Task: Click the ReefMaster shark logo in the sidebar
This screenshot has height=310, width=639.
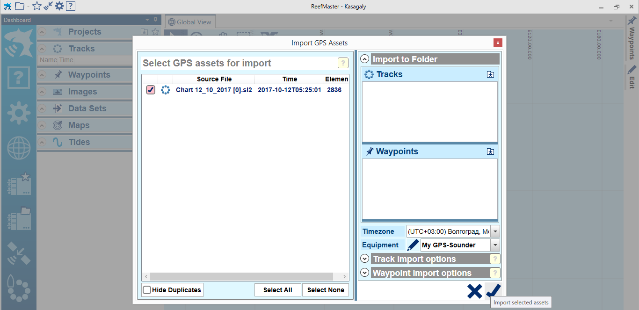Action: tap(18, 43)
